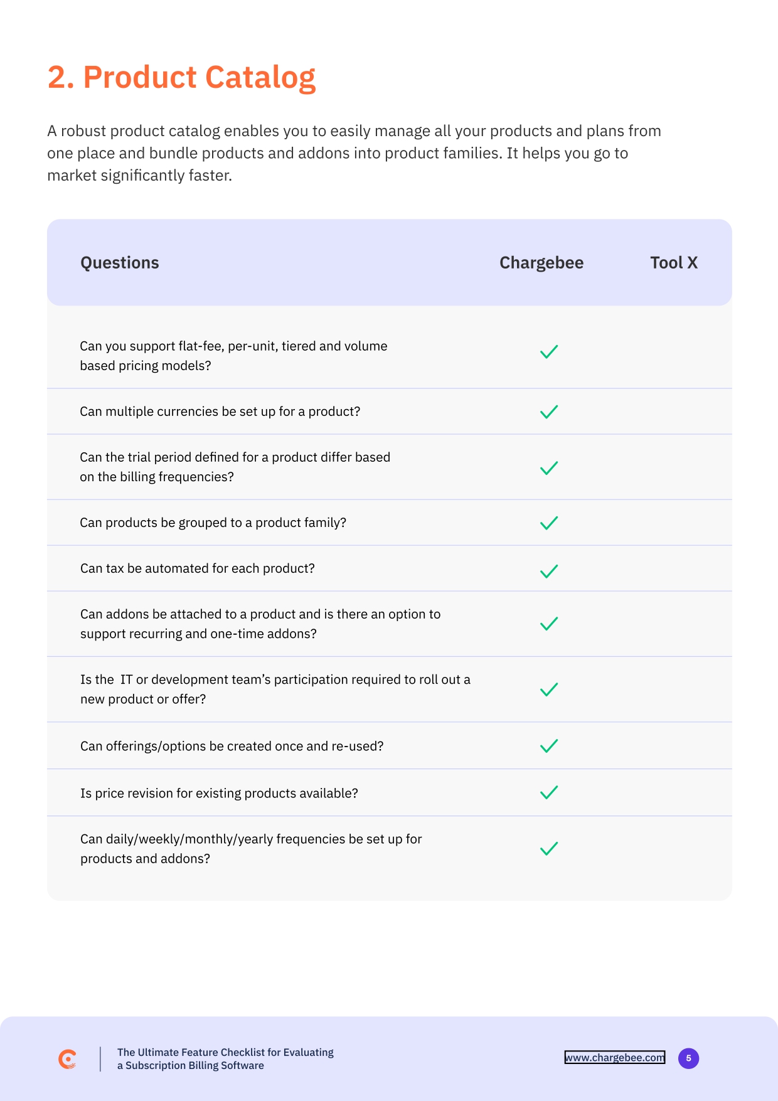Click the Questions column header
The image size is (778, 1101).
point(120,263)
